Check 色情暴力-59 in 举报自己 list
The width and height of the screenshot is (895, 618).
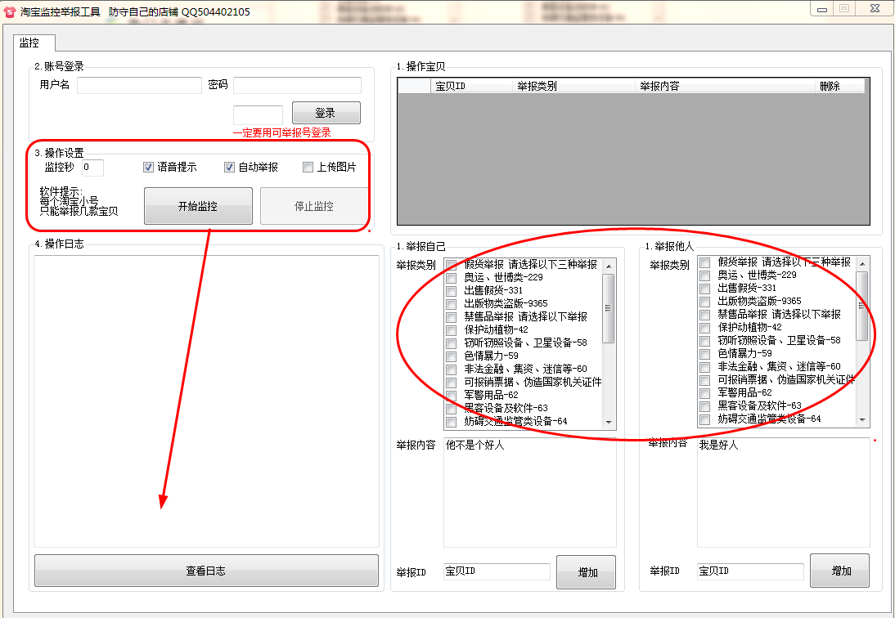[x=451, y=356]
